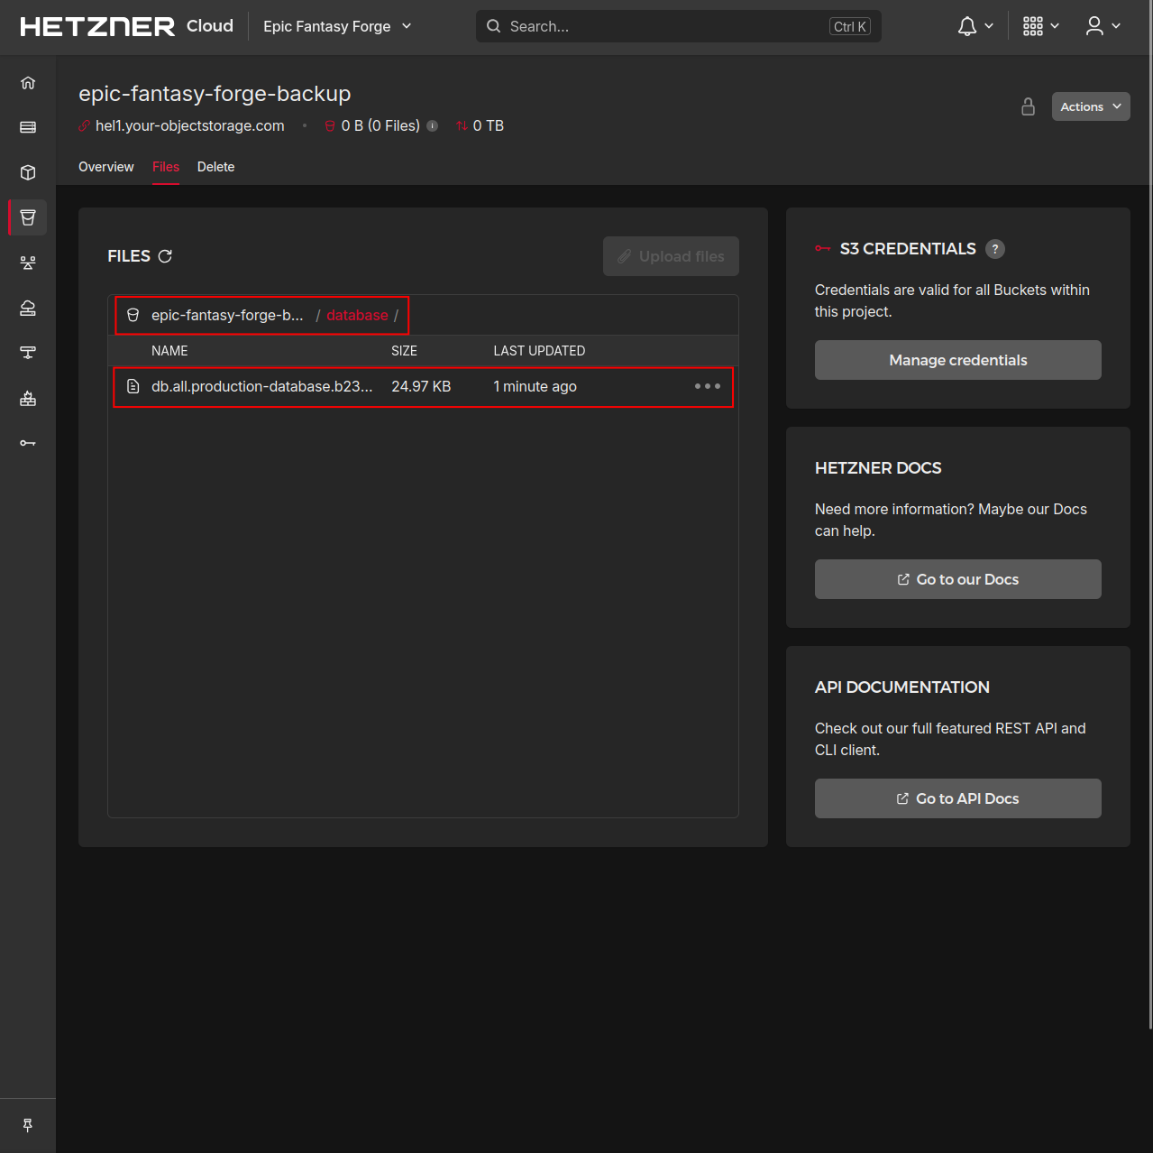
Task: Open the Servers icon in sidebar
Action: pos(28,127)
